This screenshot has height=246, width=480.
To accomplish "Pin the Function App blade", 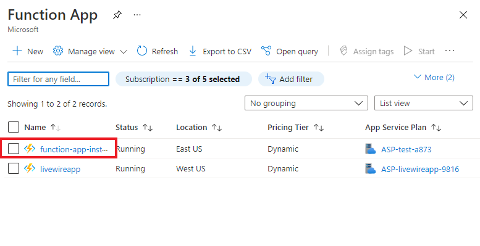I will click(x=117, y=15).
